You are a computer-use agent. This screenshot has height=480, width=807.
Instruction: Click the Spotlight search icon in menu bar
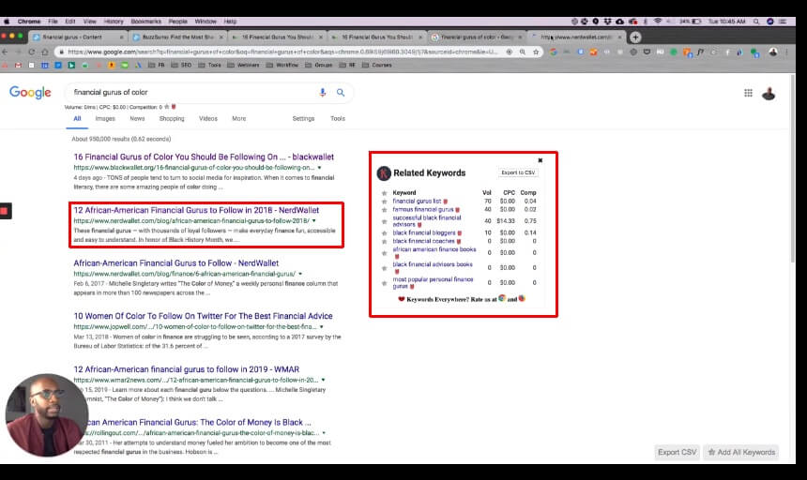[x=756, y=22]
